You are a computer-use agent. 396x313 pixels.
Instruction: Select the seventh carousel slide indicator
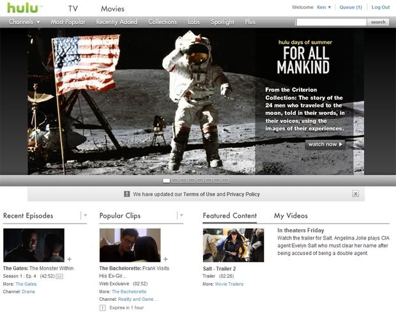[x=217, y=181]
